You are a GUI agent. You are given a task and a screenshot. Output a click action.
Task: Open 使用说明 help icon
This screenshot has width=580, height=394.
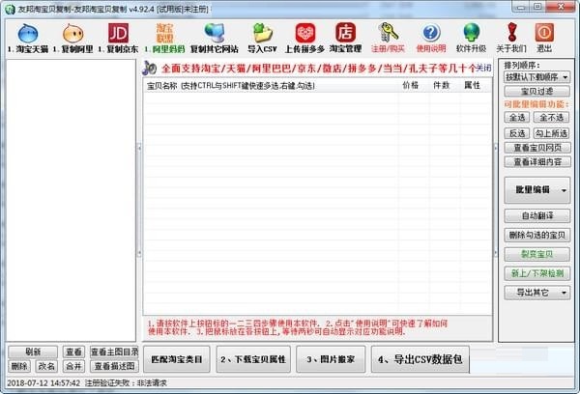[431, 38]
